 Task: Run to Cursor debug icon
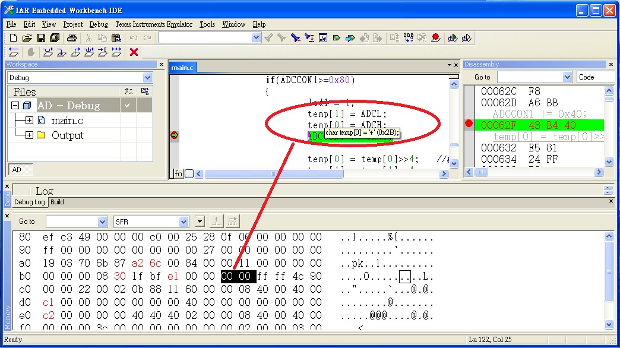[102, 52]
